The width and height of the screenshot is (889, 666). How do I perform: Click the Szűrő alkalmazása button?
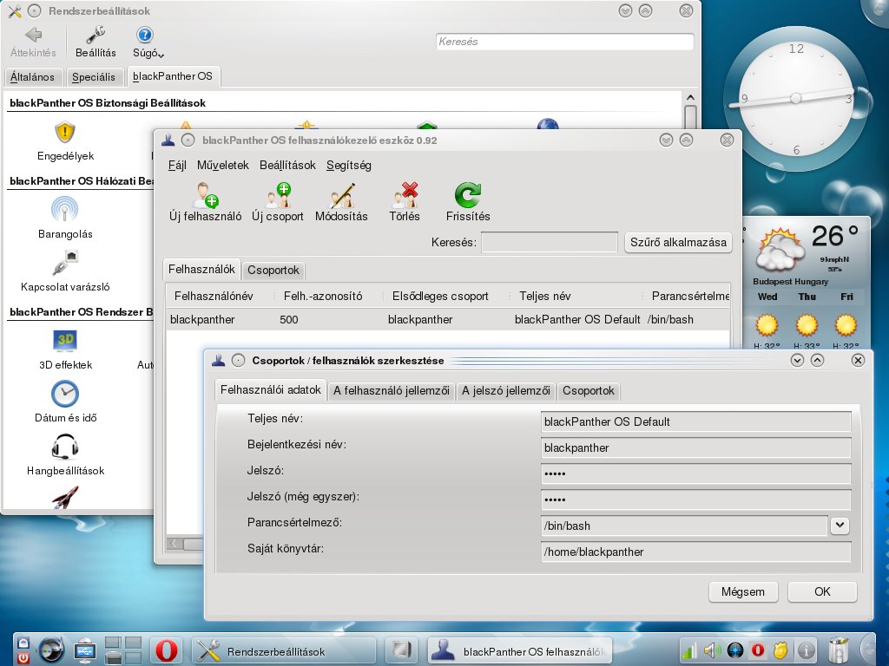click(678, 243)
